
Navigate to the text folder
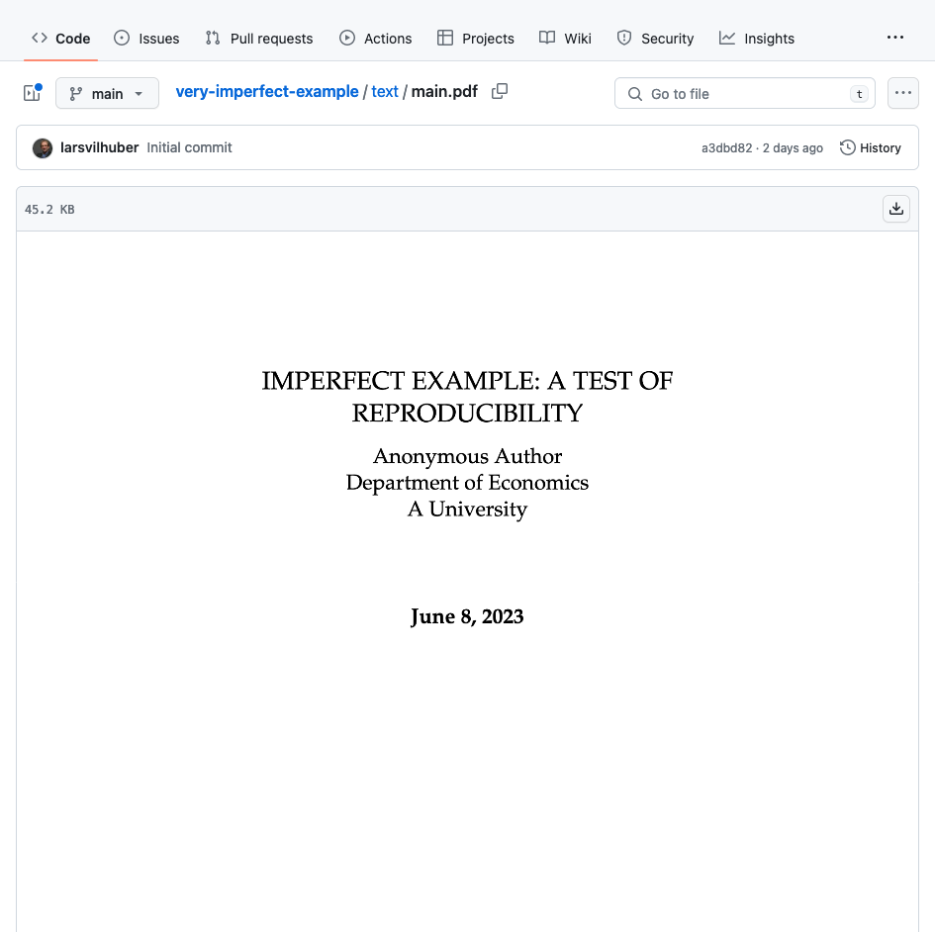pyautogui.click(x=385, y=92)
